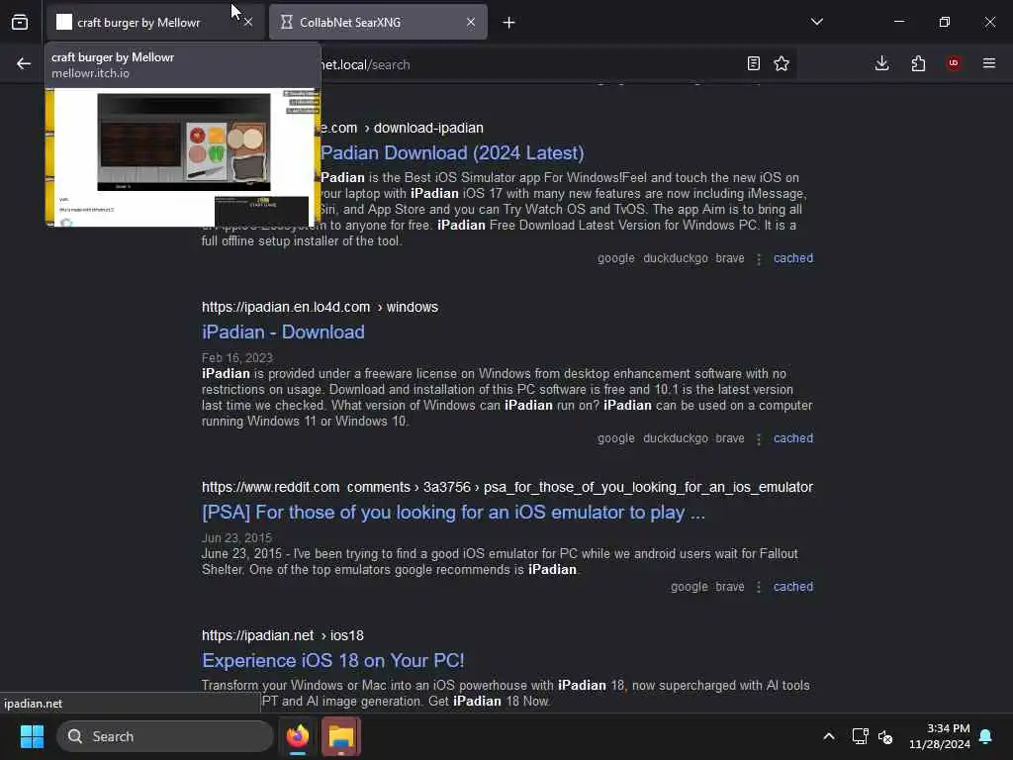
Task: Open iPadian Download (2024 Latest) result
Action: [x=452, y=153]
